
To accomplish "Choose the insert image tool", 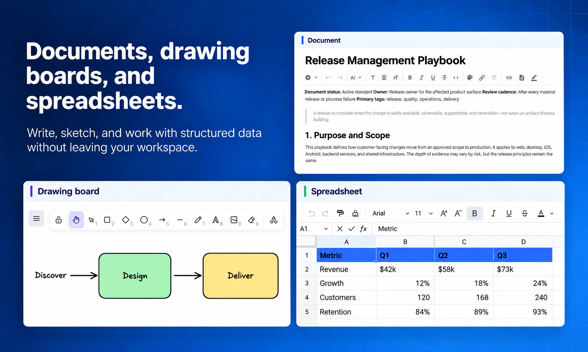I will tap(234, 220).
